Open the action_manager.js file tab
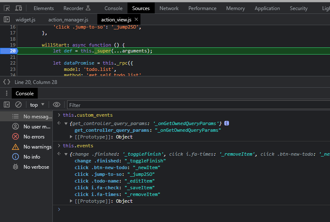This screenshot has height=222, width=330. pyautogui.click(x=68, y=20)
